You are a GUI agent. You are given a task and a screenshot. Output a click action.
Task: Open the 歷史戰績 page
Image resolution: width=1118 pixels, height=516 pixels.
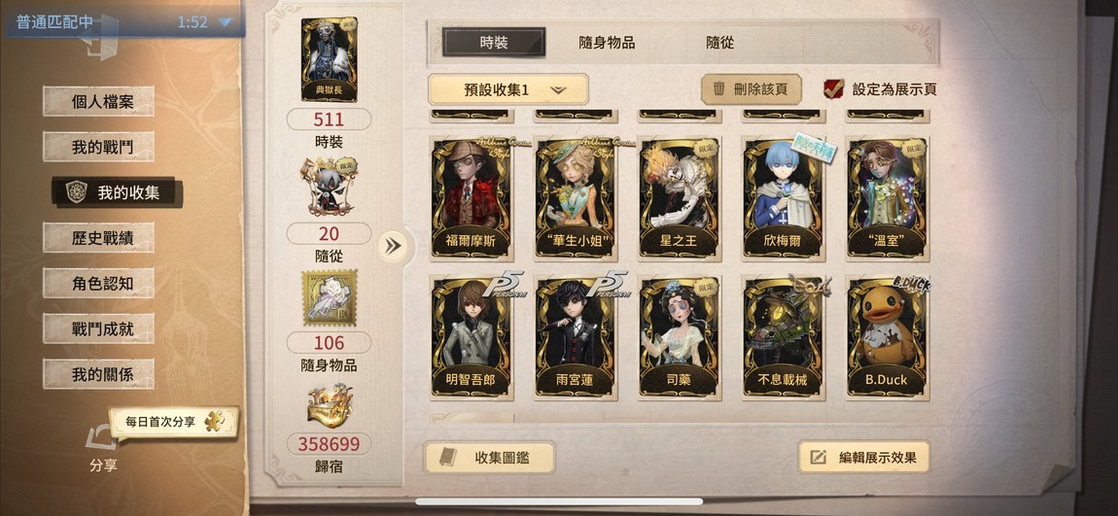click(x=98, y=237)
